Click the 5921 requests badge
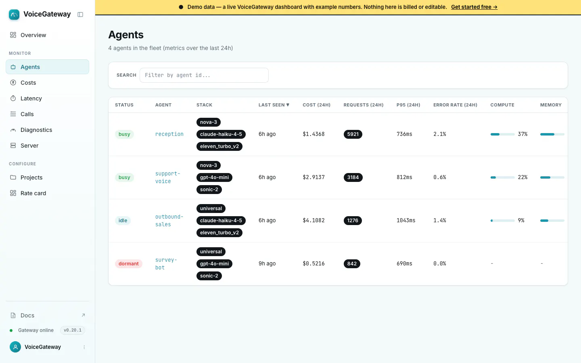 point(353,134)
